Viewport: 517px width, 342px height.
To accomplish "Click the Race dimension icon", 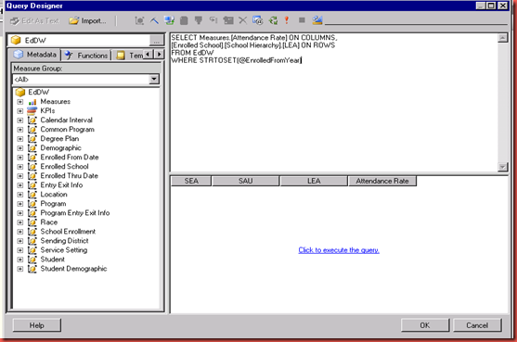I will pyautogui.click(x=32, y=222).
